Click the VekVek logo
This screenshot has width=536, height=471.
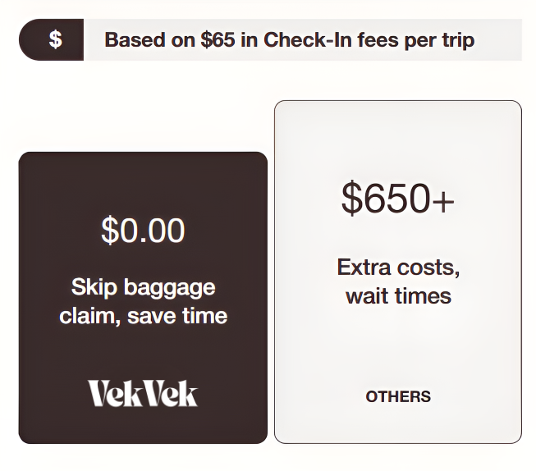[143, 394]
